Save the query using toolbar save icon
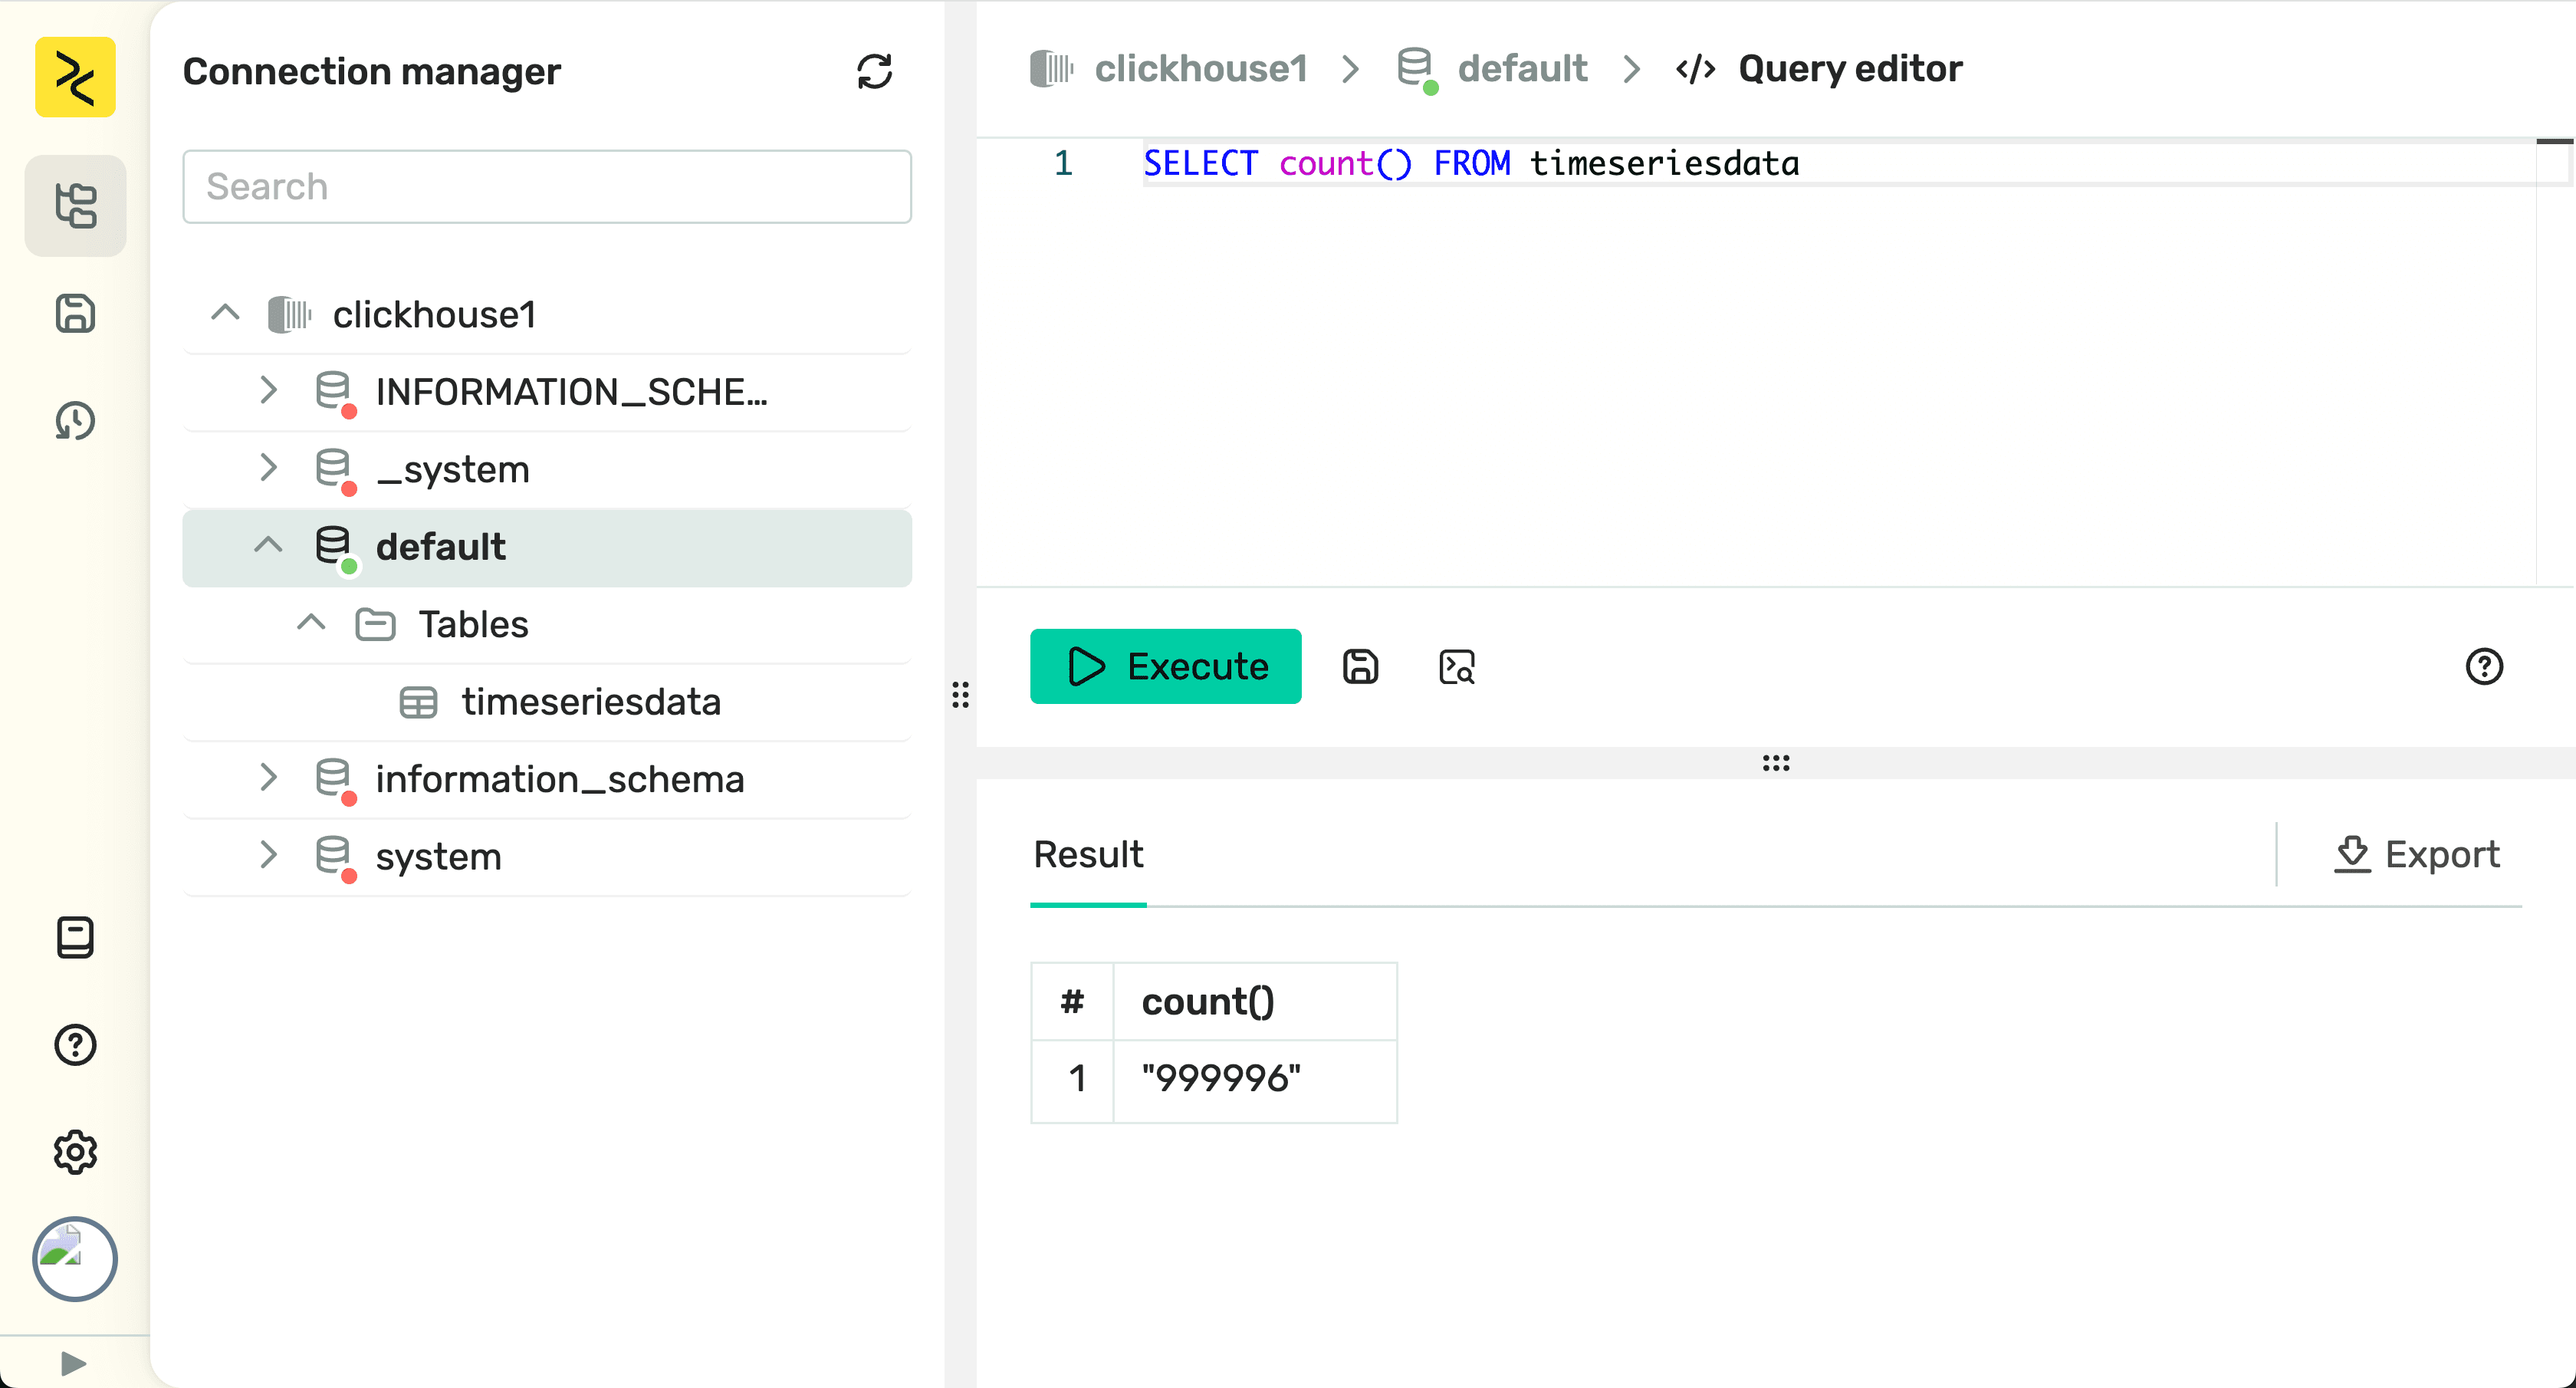Viewport: 2576px width, 1388px height. [1360, 666]
